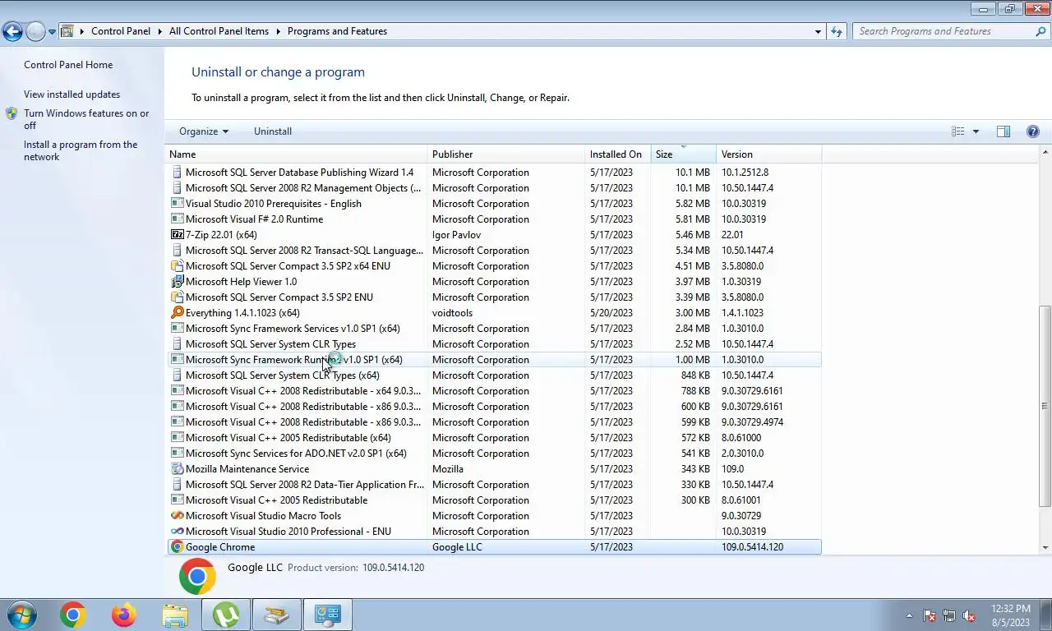Click the vertical scrollbar thumb
The width and height of the screenshot is (1052, 631).
[1045, 405]
